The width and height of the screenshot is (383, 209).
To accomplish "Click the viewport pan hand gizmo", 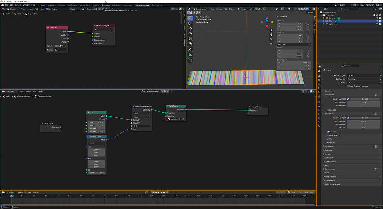I will point(271,34).
